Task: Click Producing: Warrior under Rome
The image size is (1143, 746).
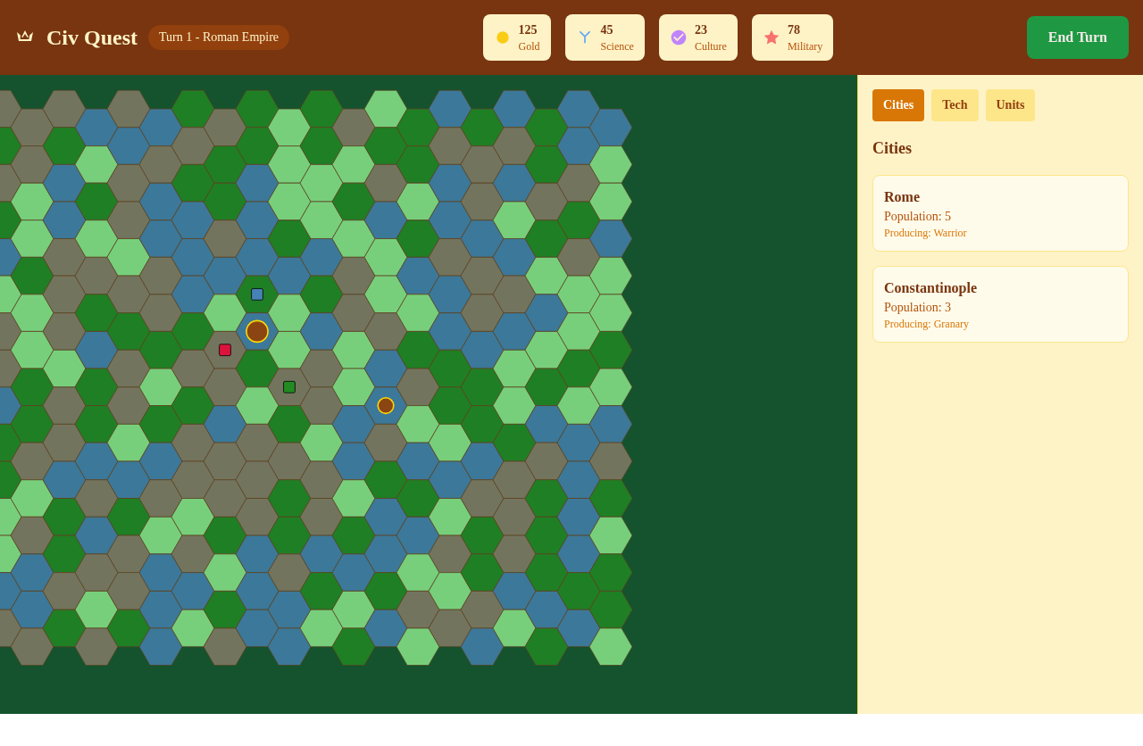Action: [925, 233]
